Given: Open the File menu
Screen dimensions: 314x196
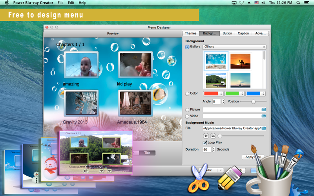Looking at the screenshot, I should coord(60,3).
